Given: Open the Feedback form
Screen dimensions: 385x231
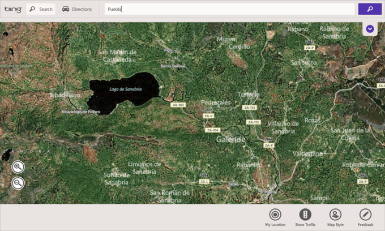Looking at the screenshot, I should point(365,217).
